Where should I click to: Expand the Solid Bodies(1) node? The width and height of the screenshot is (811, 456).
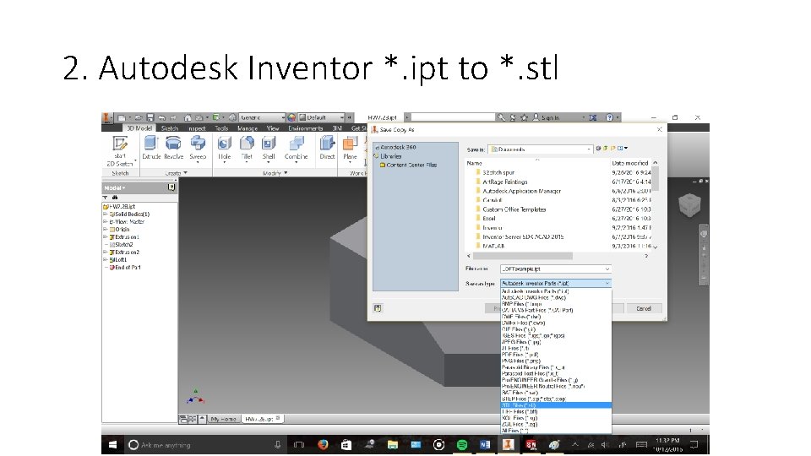(105, 214)
